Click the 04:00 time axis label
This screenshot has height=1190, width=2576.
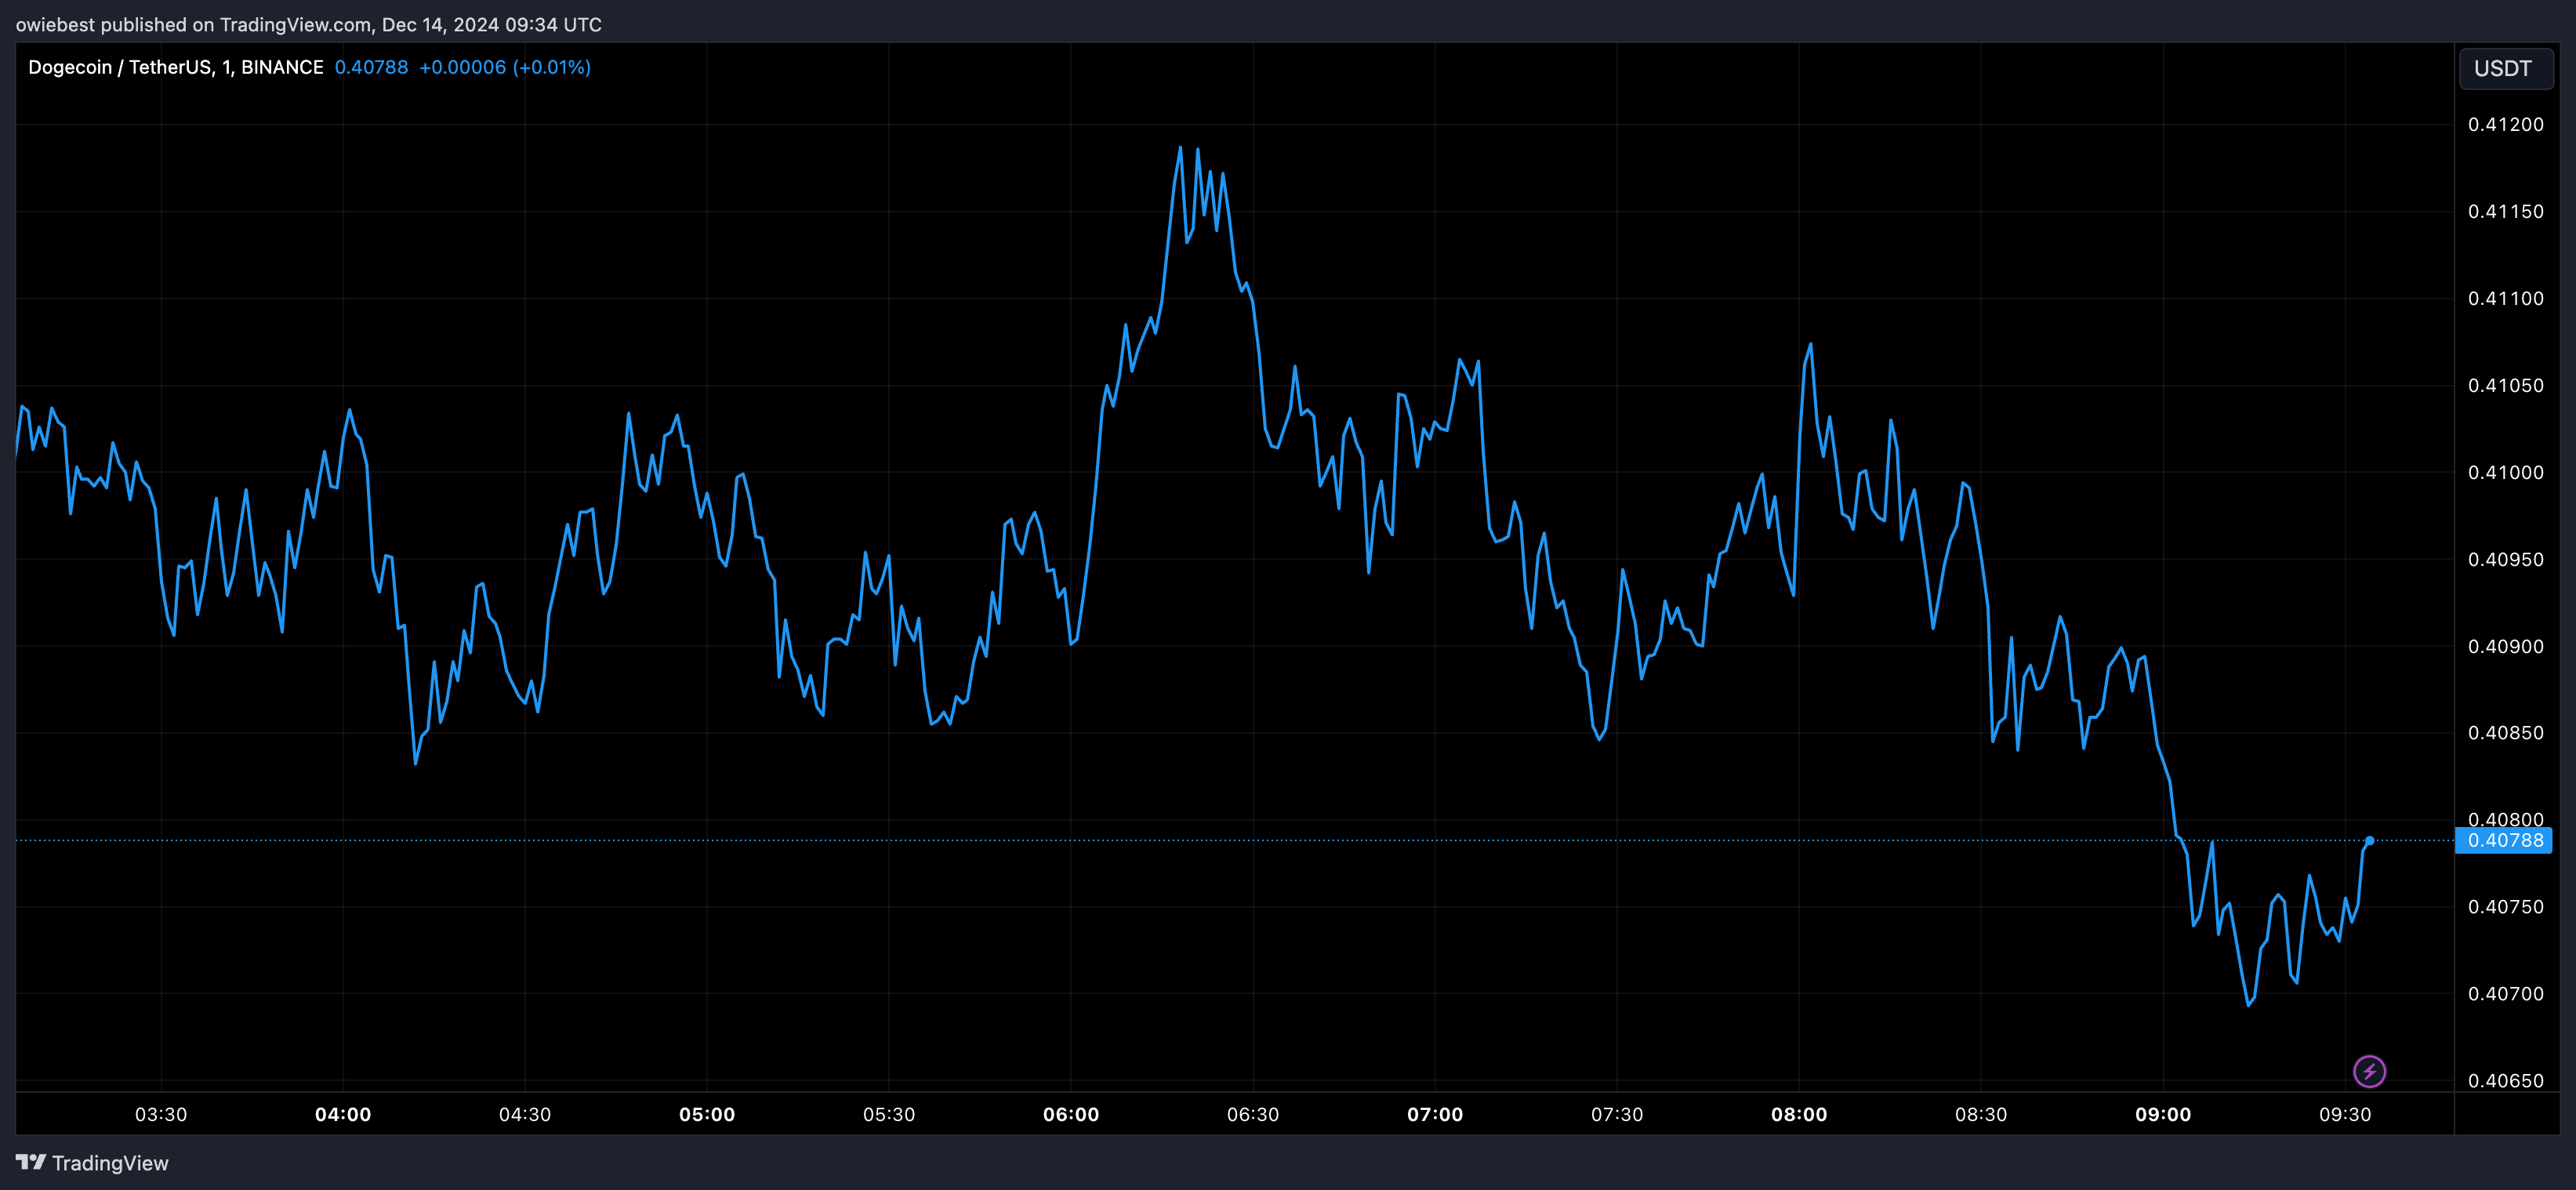coord(343,1114)
